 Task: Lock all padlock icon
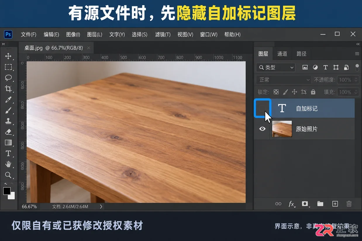(313, 92)
